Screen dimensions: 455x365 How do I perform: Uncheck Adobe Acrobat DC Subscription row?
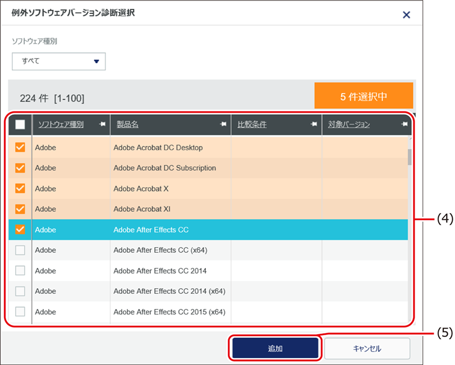point(20,168)
